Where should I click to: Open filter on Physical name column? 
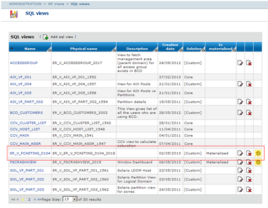pyautogui.click(x=115, y=50)
